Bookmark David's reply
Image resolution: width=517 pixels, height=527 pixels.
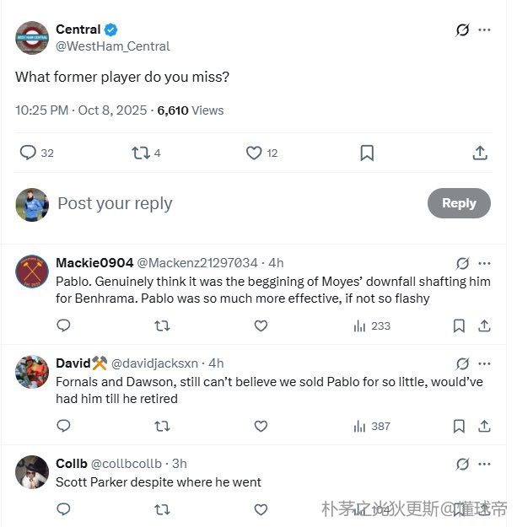point(459,426)
